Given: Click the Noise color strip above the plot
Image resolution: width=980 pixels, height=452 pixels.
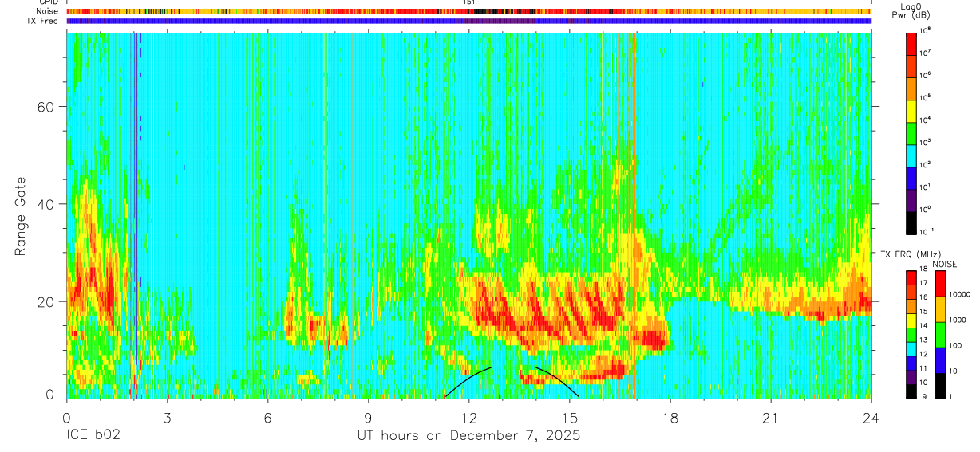Looking at the screenshot, I should coord(468,11).
